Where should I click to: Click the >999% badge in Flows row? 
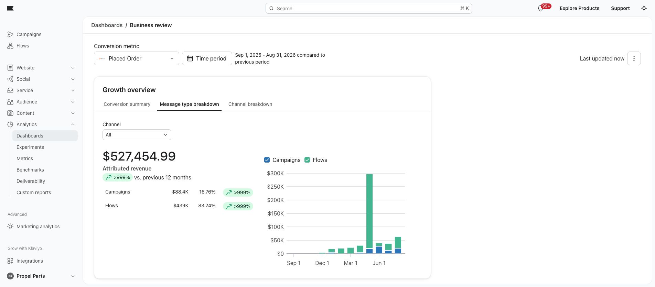click(x=238, y=206)
